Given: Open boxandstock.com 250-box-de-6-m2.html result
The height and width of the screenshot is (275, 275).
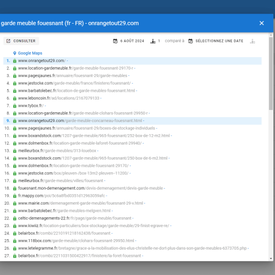Looking at the screenshot, I should coord(93,158).
